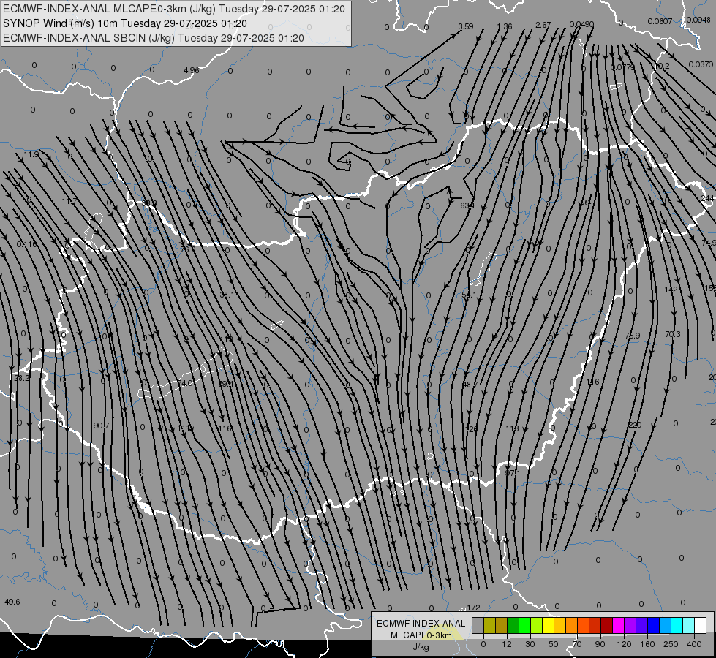
Task: Click map value 0.0607
Action: (660, 21)
